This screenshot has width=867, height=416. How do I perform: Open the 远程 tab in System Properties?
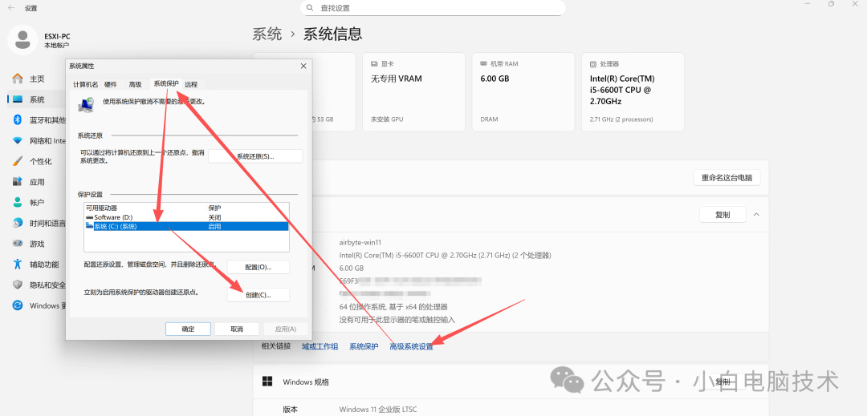pos(191,84)
